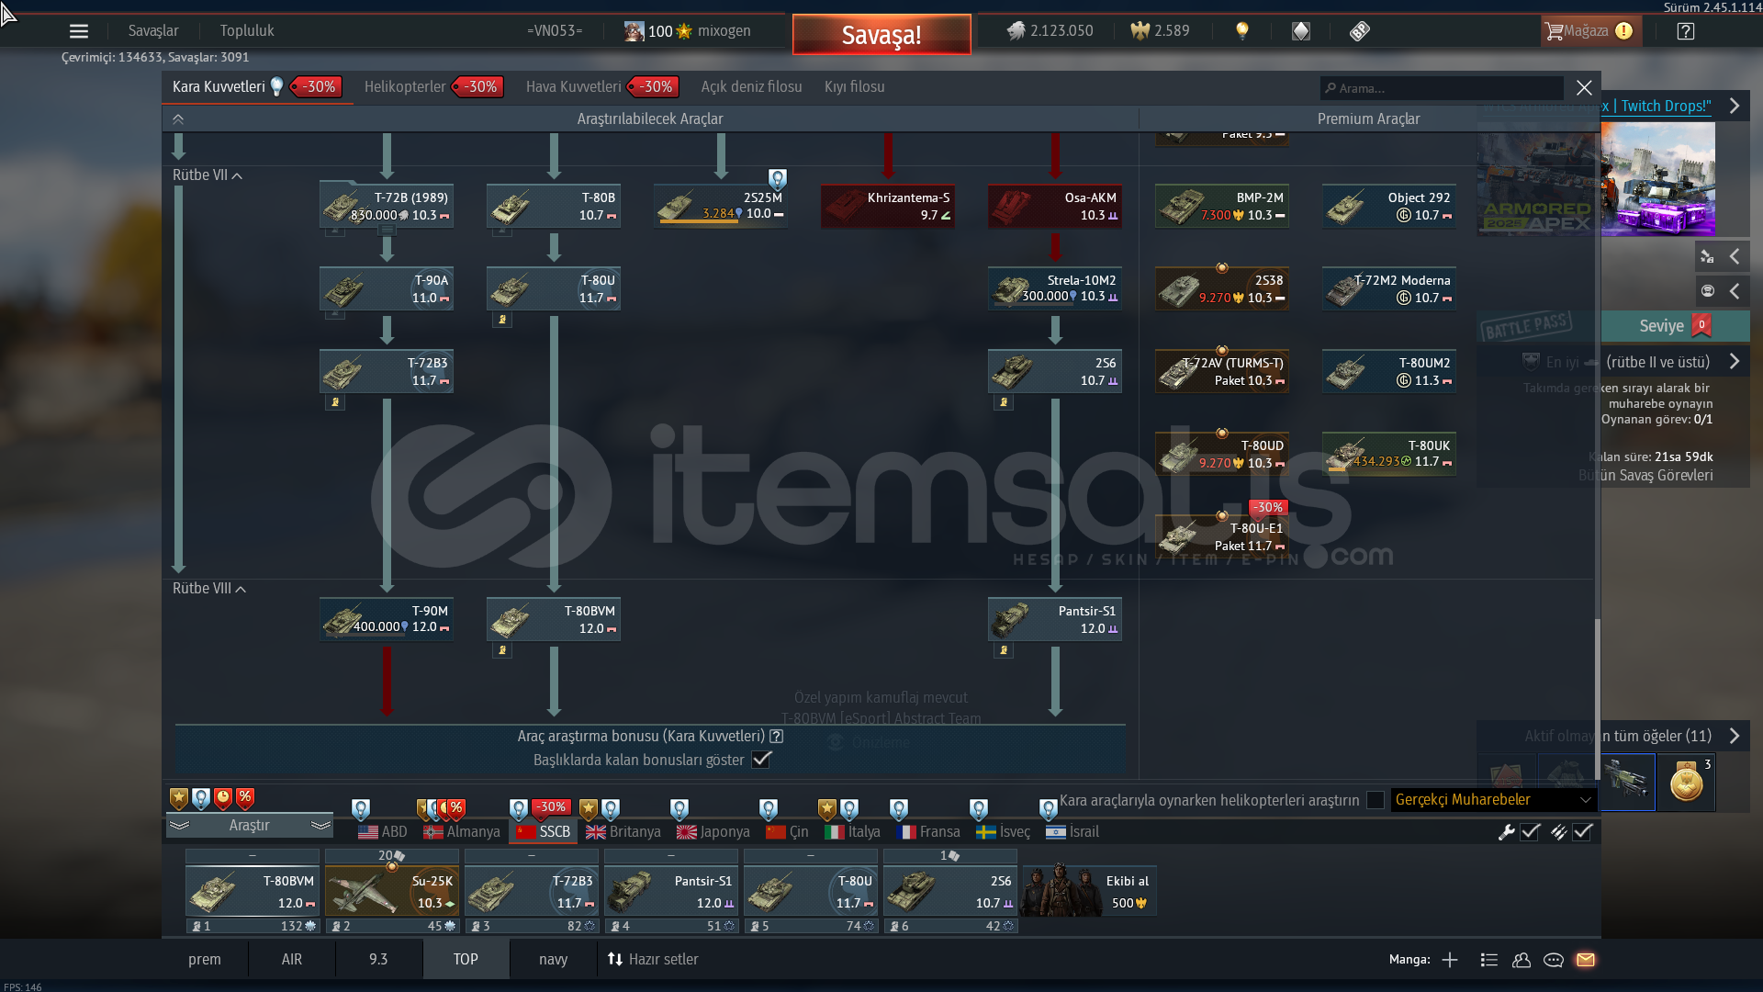Expand the Araştır research dropdown
Viewport: 1763px width, 992px height.
249,826
